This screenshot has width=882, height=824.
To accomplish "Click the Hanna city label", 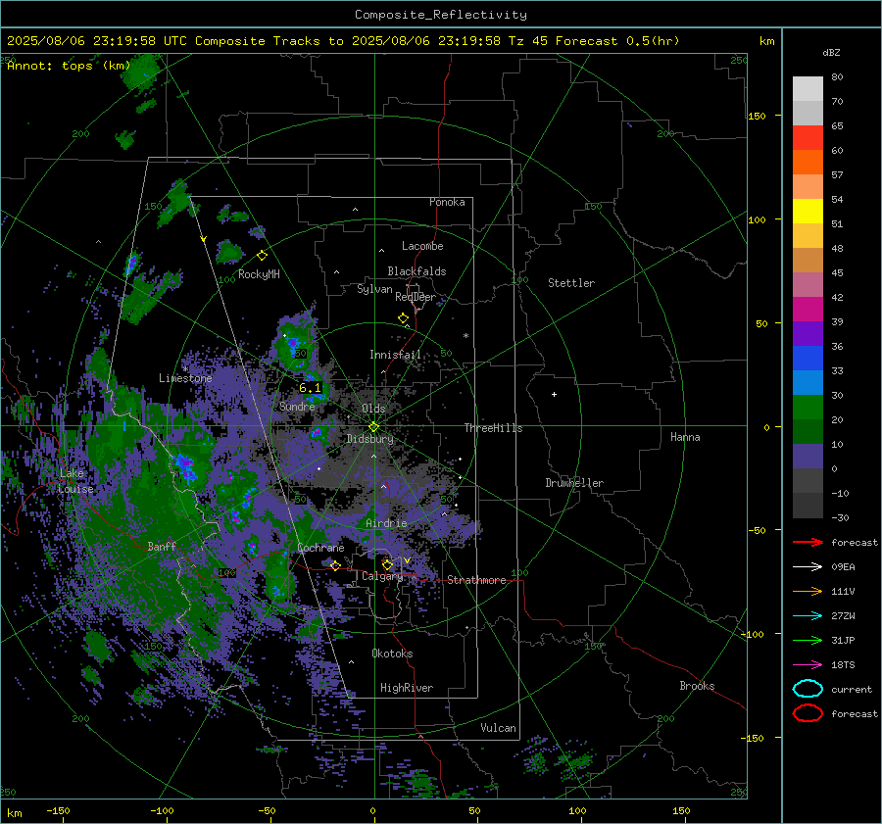I will [x=685, y=437].
